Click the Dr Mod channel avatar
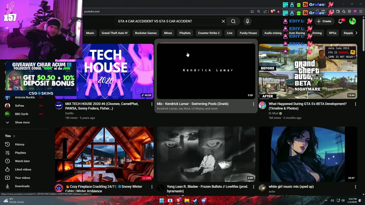Image resolution: width=365 pixels, height=205 pixels. point(262,105)
